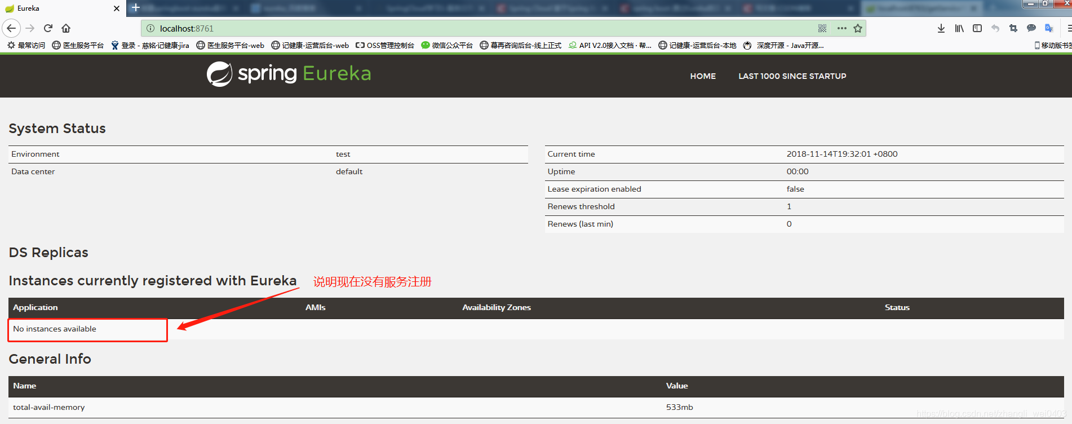Open a new browser tab

point(135,7)
